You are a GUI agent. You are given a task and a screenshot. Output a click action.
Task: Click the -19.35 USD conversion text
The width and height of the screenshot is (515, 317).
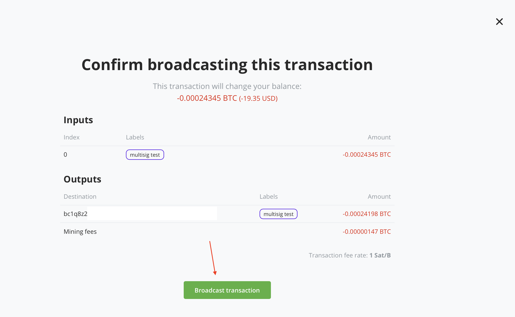258,98
